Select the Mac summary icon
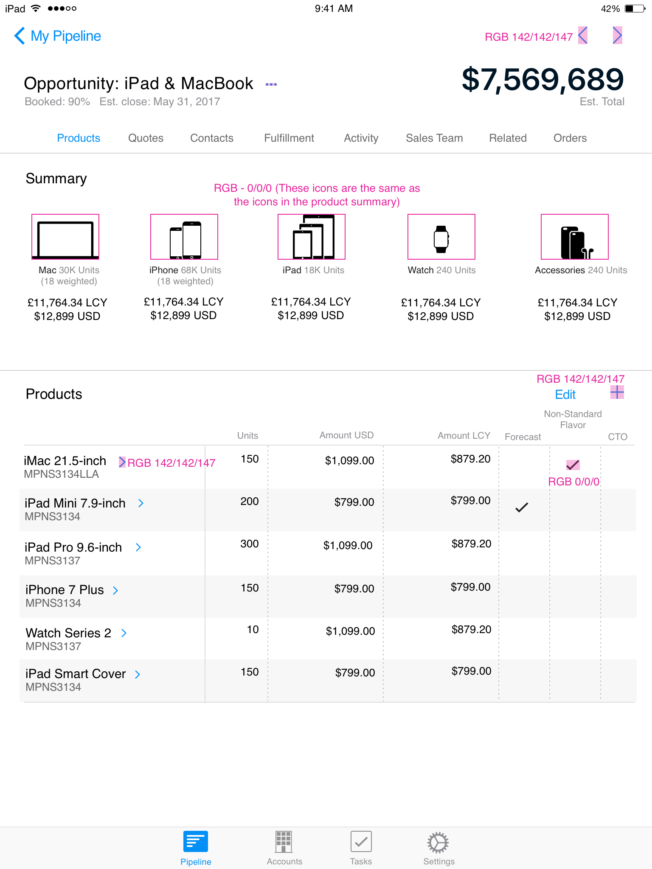The width and height of the screenshot is (652, 869). click(x=65, y=237)
